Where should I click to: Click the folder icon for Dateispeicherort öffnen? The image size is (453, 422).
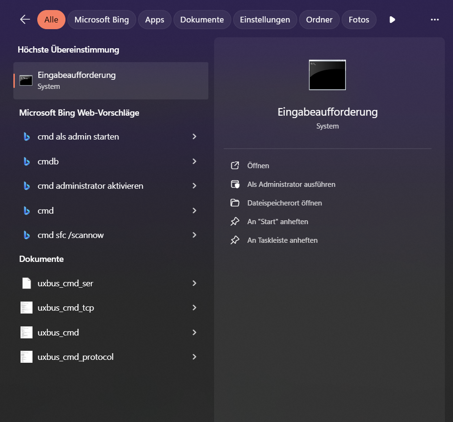pos(235,203)
